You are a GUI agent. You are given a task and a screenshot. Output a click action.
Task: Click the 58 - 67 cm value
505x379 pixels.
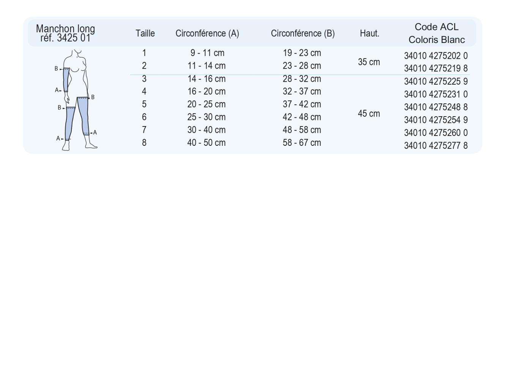pos(302,143)
